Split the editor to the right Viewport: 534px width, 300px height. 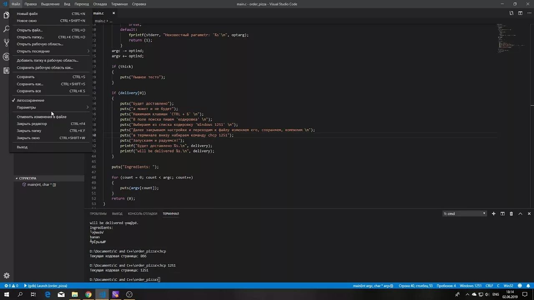pyautogui.click(x=520, y=13)
